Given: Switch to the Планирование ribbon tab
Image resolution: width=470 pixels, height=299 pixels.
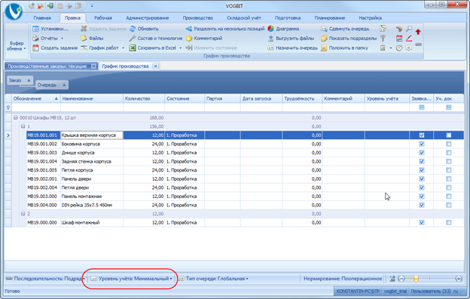Looking at the screenshot, I should pyautogui.click(x=329, y=18).
